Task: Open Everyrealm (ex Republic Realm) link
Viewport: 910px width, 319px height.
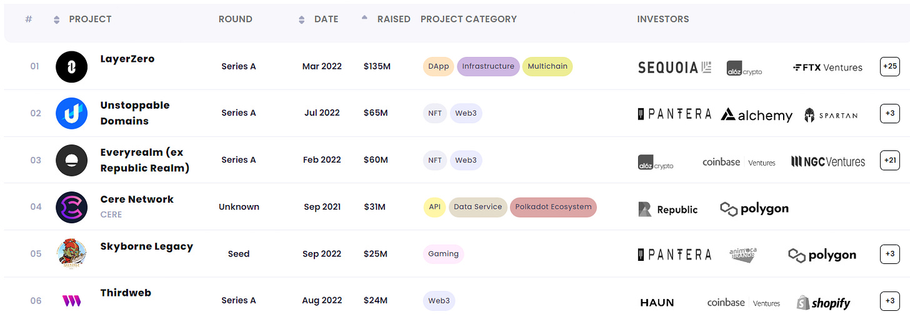Action: 145,160
